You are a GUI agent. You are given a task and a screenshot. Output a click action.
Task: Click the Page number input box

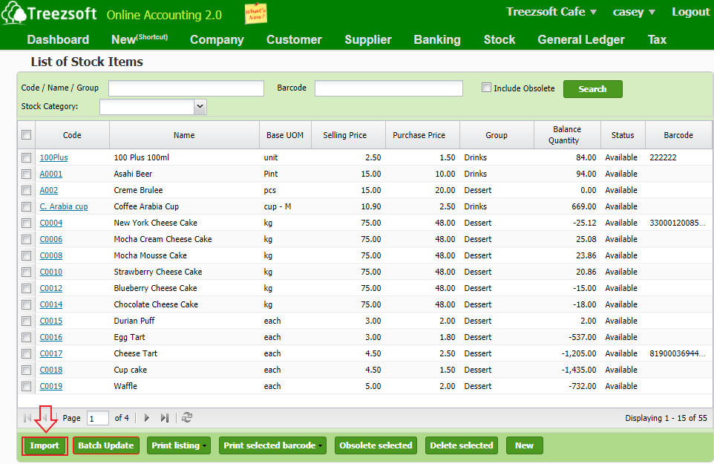pos(97,417)
